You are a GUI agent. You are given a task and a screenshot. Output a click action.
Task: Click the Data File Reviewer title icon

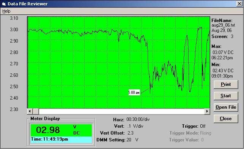[x=4, y=4]
